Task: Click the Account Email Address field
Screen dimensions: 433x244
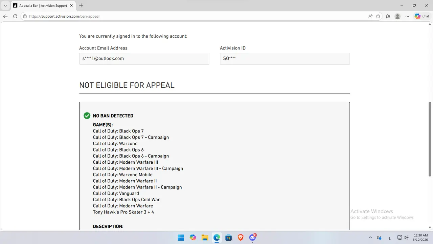Action: click(144, 59)
